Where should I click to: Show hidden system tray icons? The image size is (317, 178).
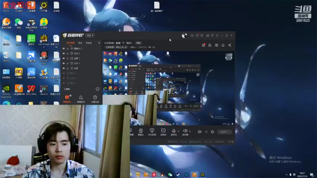(x=286, y=175)
